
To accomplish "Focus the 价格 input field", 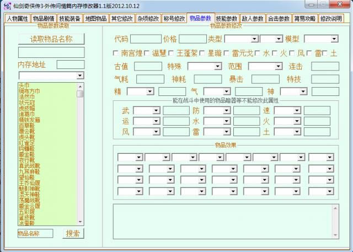I will click(x=193, y=39).
